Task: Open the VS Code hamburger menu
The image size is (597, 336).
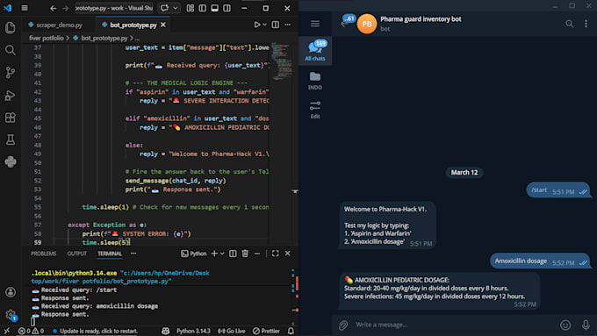Action: 25,8
